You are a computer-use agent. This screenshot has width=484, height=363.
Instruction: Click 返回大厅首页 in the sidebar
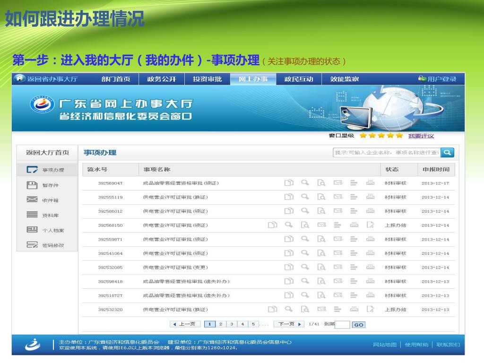tap(47, 153)
